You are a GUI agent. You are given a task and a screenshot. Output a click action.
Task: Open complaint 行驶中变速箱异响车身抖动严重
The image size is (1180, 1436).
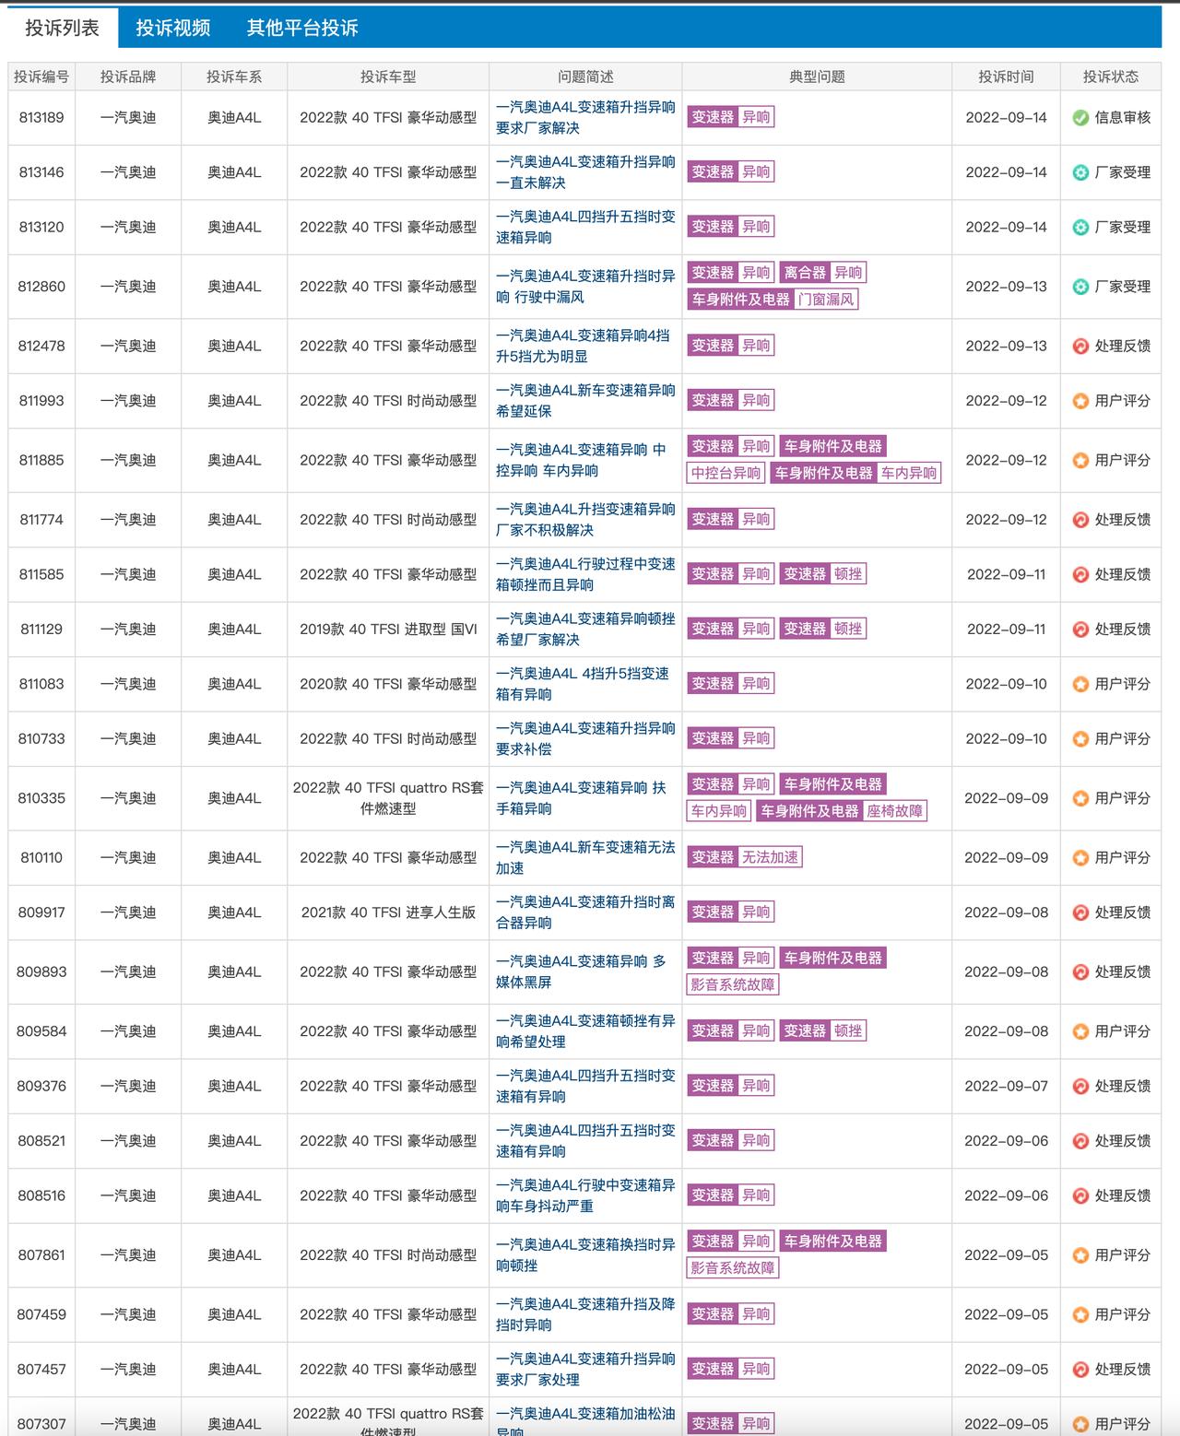pyautogui.click(x=585, y=1195)
